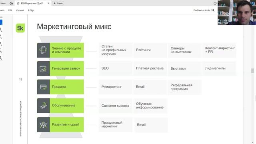Click the Знание о продукте и компании block
Viewport: 256px width, 144px height.
60,50
